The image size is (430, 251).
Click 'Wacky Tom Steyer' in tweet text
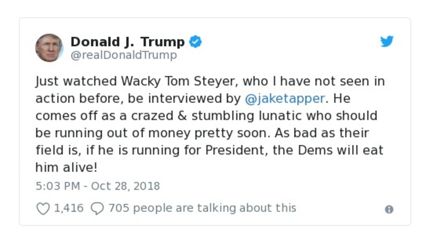coord(182,82)
